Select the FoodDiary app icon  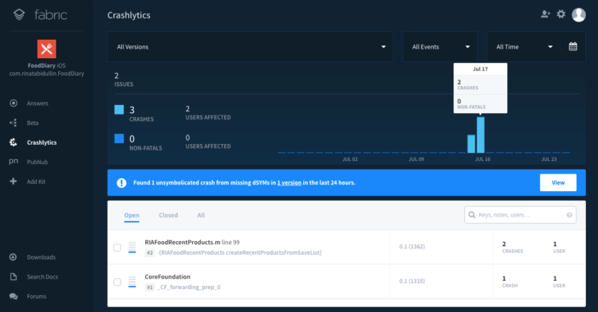point(46,49)
